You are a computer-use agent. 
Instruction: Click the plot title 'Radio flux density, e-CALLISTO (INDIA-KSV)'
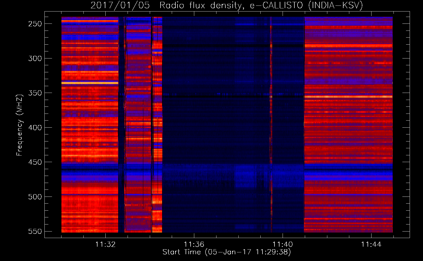pos(261,5)
